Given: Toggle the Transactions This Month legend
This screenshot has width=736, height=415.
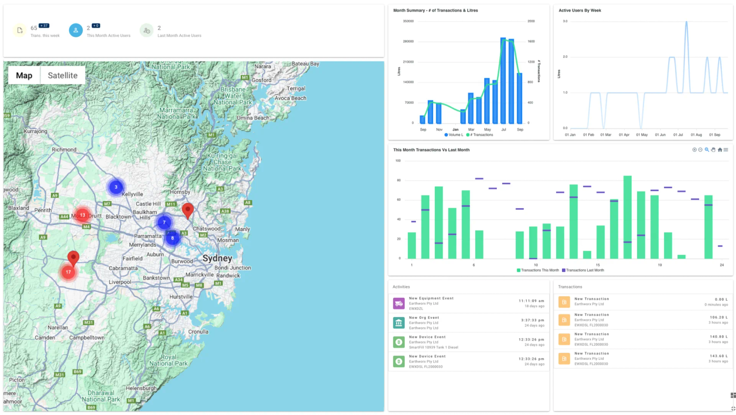Looking at the screenshot, I should pos(538,270).
